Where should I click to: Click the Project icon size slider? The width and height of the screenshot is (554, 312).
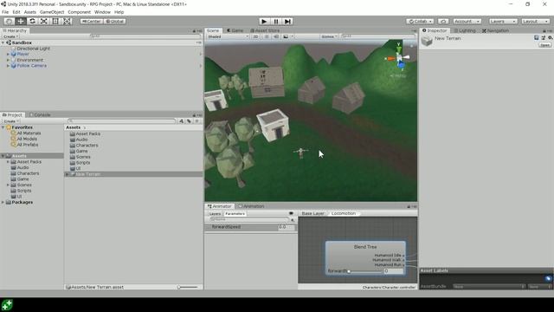point(189,287)
